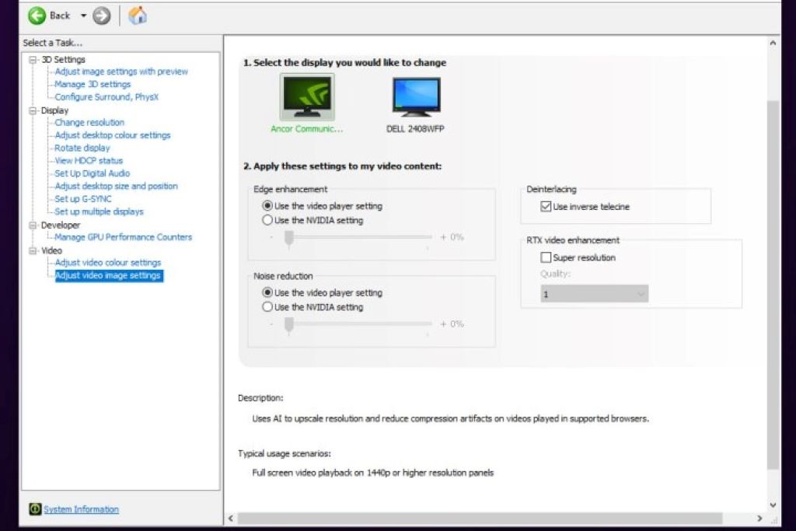The height and width of the screenshot is (531, 796).
Task: Select the DELL 2408WFP display icon
Action: (x=414, y=96)
